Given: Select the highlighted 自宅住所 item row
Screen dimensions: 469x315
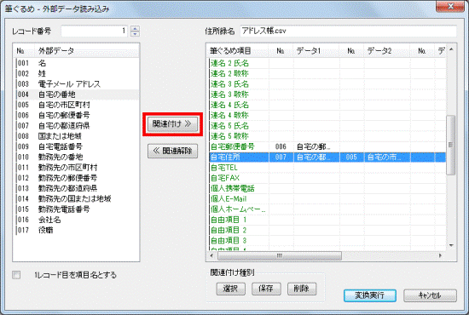Looking at the screenshot, I should tap(327, 157).
